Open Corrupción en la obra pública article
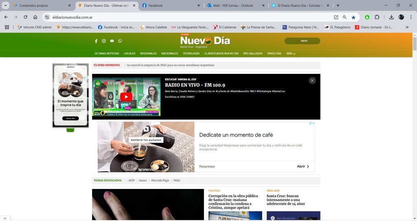The height and width of the screenshot is (221, 417). (233, 201)
